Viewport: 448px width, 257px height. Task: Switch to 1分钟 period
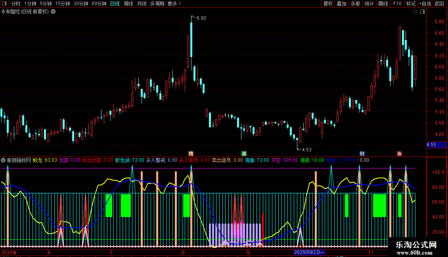click(x=30, y=4)
